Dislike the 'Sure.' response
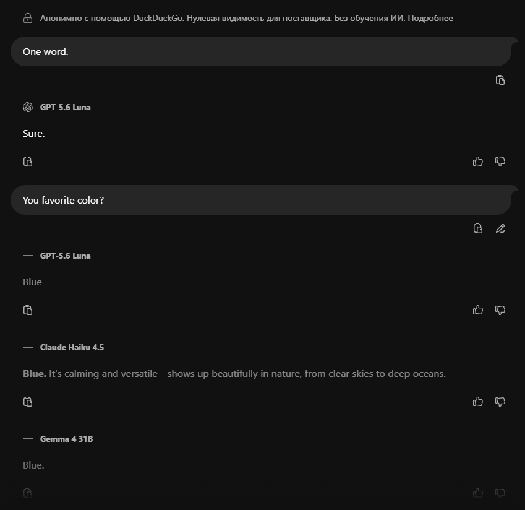The image size is (525, 510). pyautogui.click(x=500, y=162)
